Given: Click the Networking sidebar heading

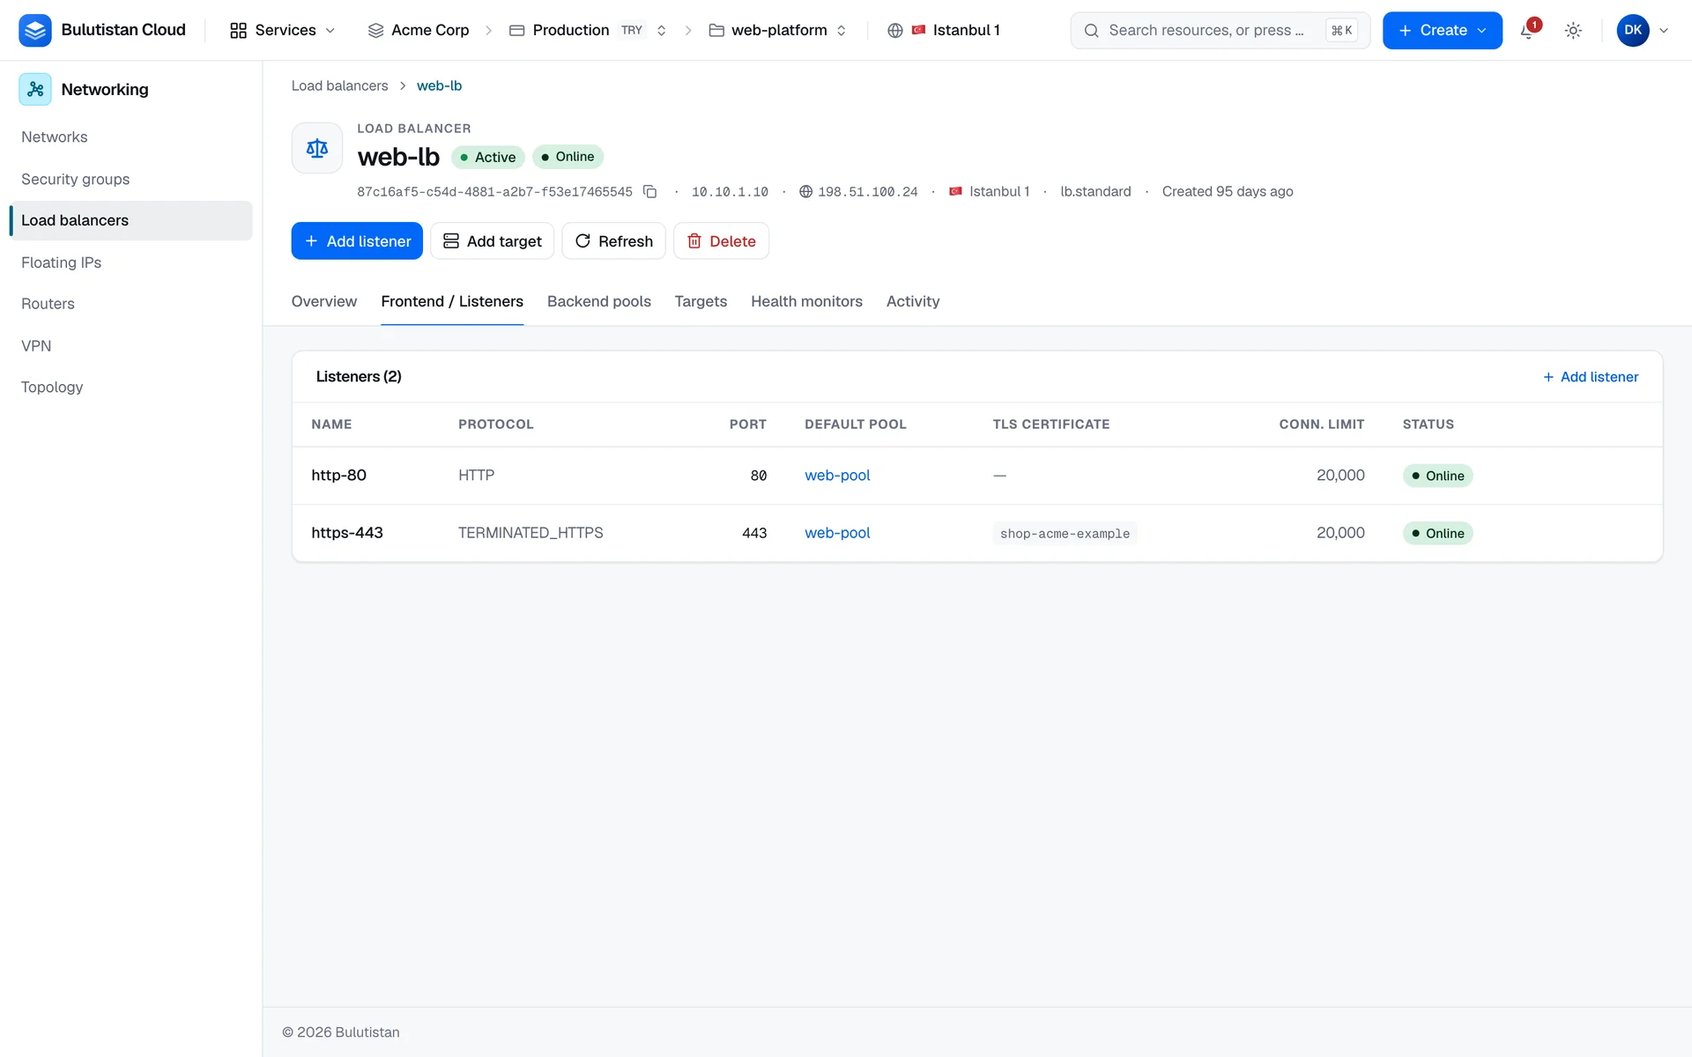Looking at the screenshot, I should [x=105, y=89].
